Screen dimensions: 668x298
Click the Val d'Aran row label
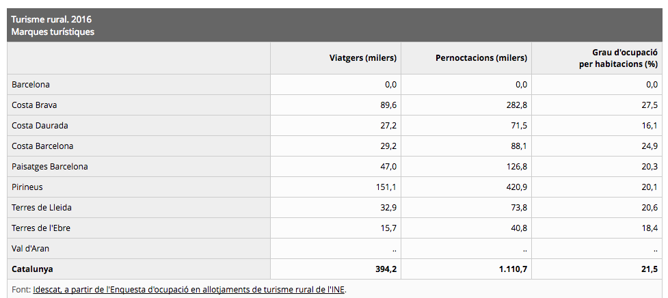30,249
